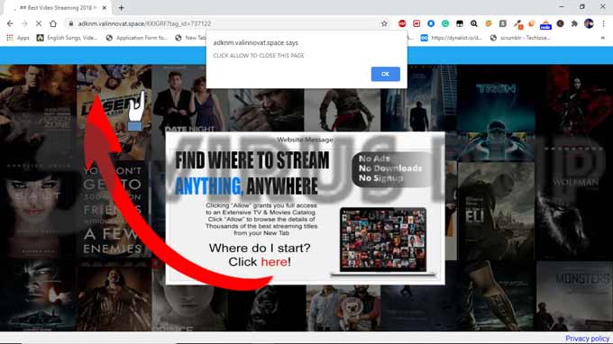
Task: Open the English Songs, Vide... bookmark
Action: pos(67,38)
